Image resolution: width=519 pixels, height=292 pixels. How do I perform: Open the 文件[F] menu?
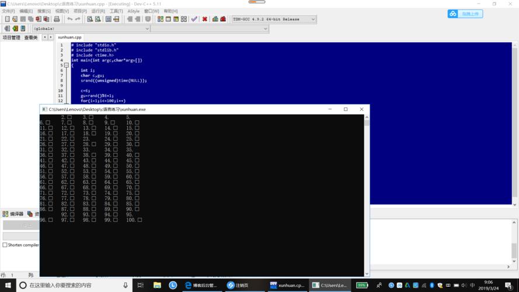coord(8,11)
